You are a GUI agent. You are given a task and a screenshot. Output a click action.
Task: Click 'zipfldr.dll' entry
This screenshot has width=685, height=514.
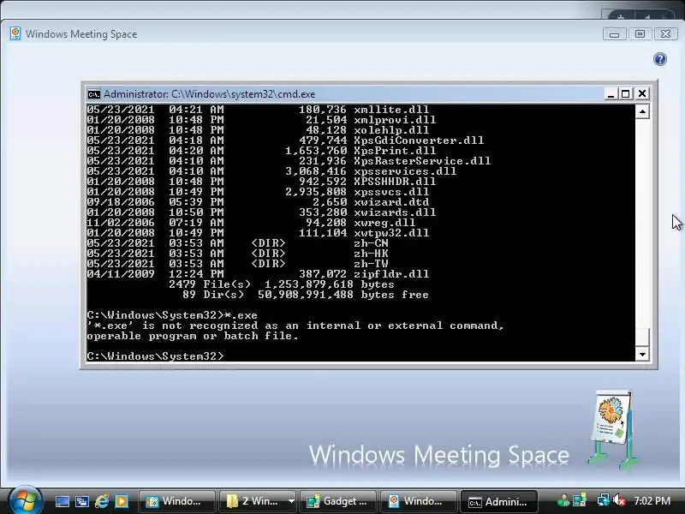391,274
